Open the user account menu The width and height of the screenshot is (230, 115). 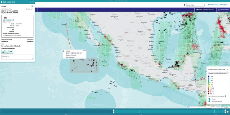pyautogui.click(x=223, y=5)
